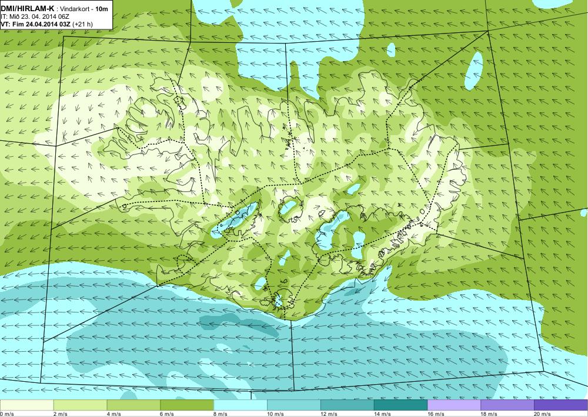Click the '14 m/s' legend label

click(x=383, y=414)
